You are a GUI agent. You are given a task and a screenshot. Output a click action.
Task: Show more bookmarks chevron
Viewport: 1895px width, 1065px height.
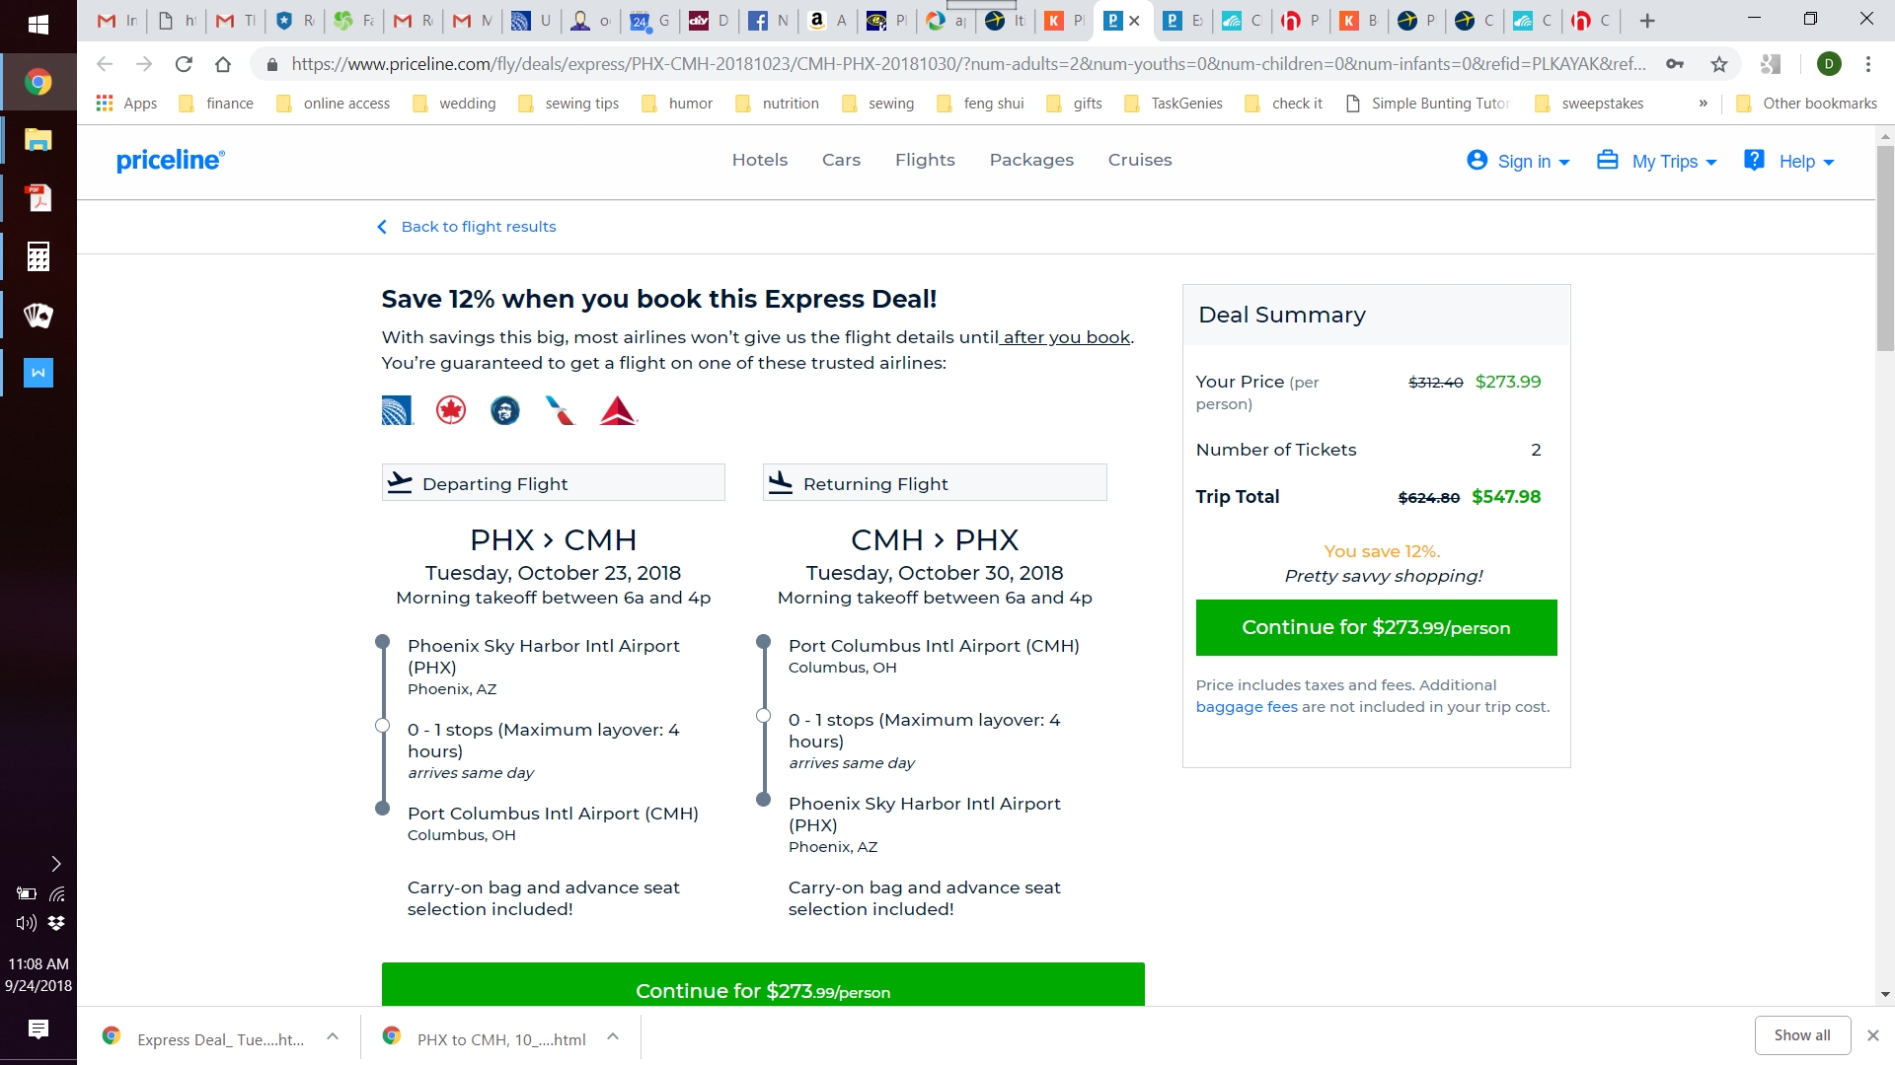pyautogui.click(x=1703, y=104)
